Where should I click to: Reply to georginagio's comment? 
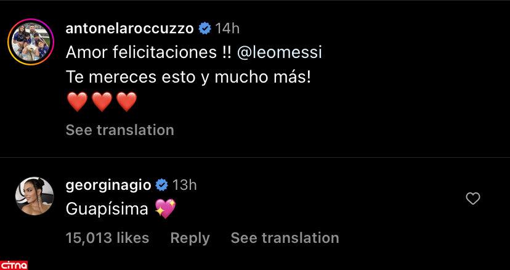point(190,237)
